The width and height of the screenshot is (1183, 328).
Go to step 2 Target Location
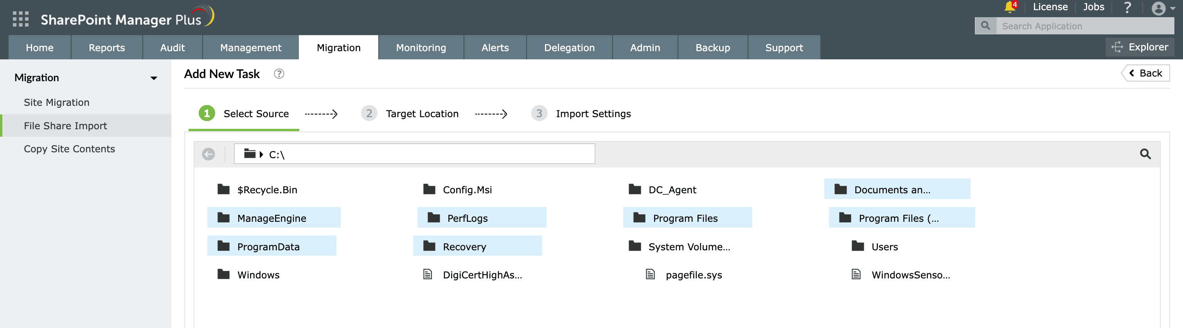410,114
